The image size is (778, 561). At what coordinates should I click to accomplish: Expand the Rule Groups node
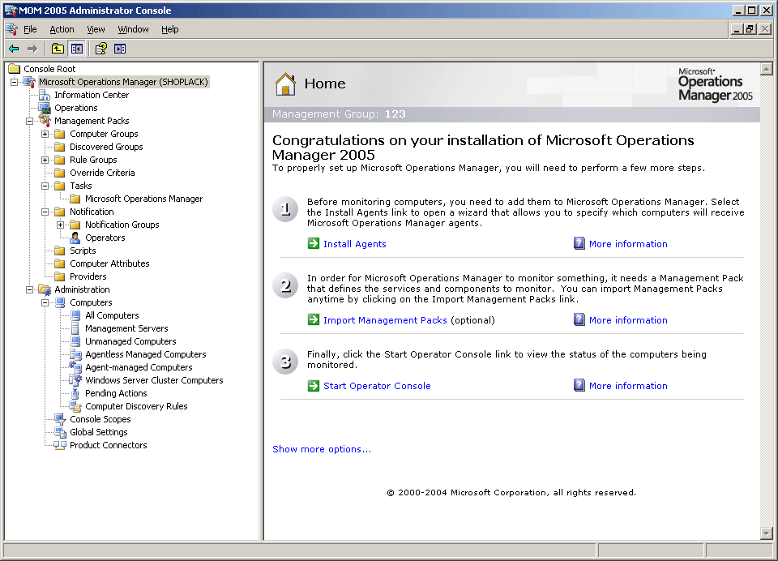click(x=45, y=160)
